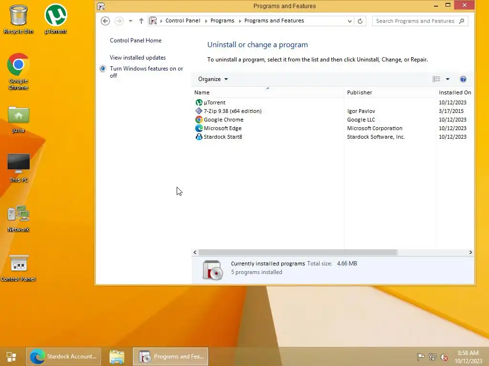Click the network tray icon
This screenshot has width=489, height=366.
(x=432, y=356)
